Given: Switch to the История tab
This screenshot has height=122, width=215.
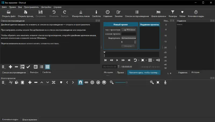Looking at the screenshot, I should (x=195, y=72).
